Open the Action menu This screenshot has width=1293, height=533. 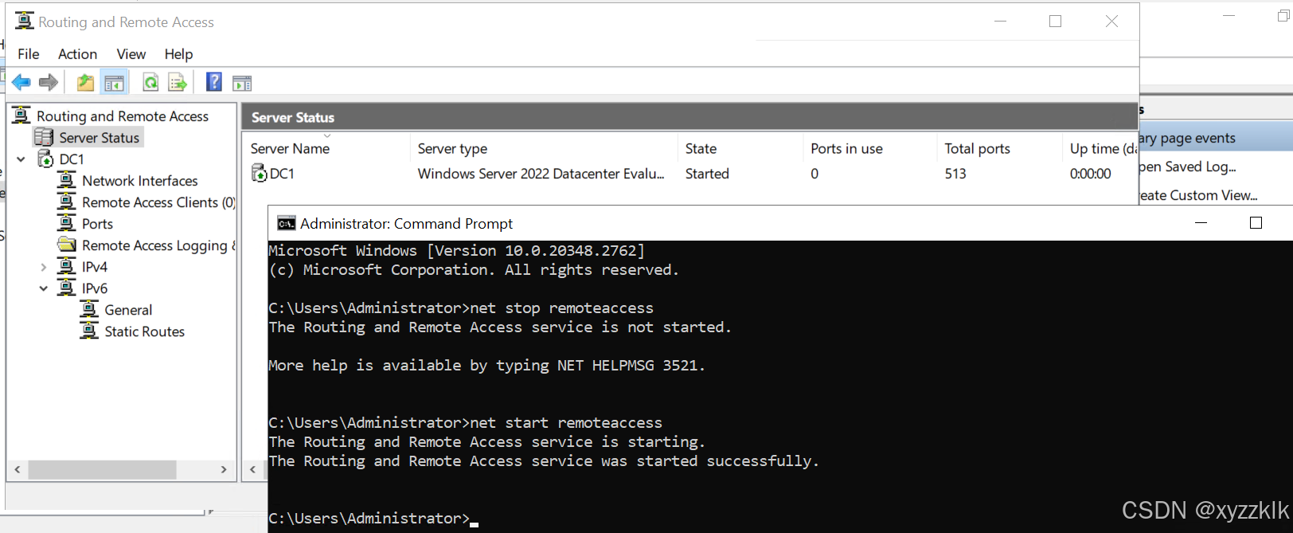pos(77,53)
